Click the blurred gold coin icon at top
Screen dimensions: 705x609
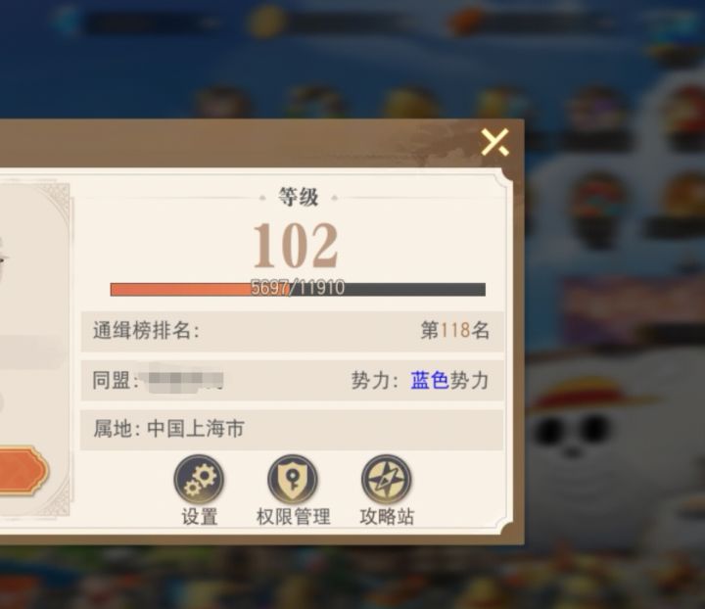[x=267, y=22]
